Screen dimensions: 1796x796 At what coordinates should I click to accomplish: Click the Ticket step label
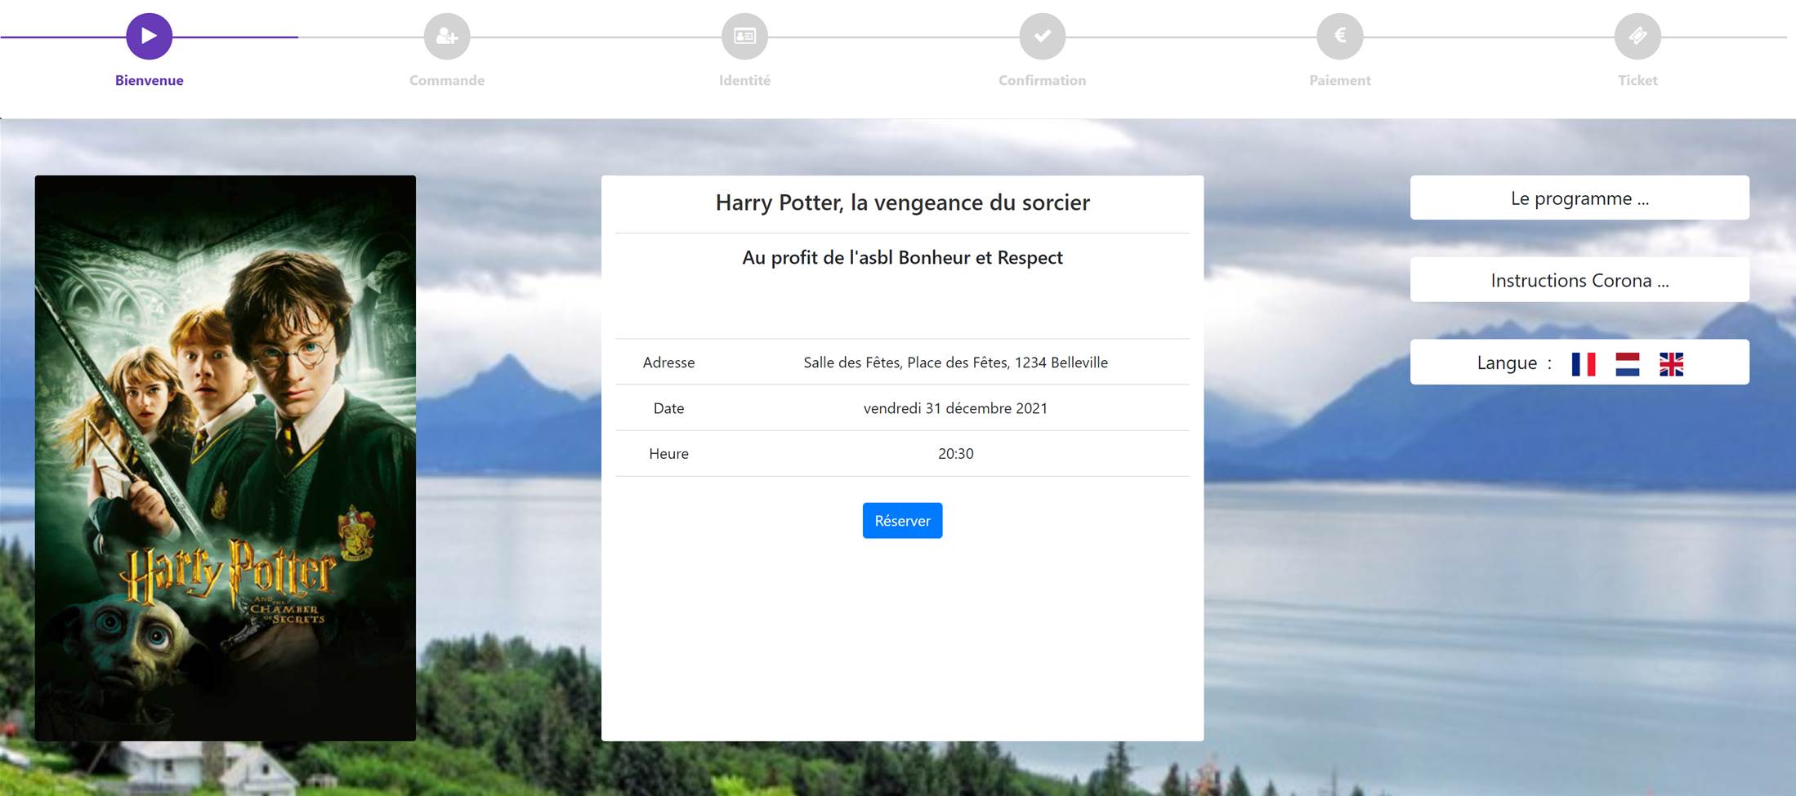1637,80
